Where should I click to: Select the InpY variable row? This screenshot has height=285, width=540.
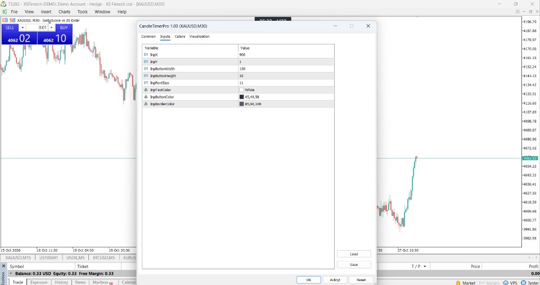[x=238, y=62]
